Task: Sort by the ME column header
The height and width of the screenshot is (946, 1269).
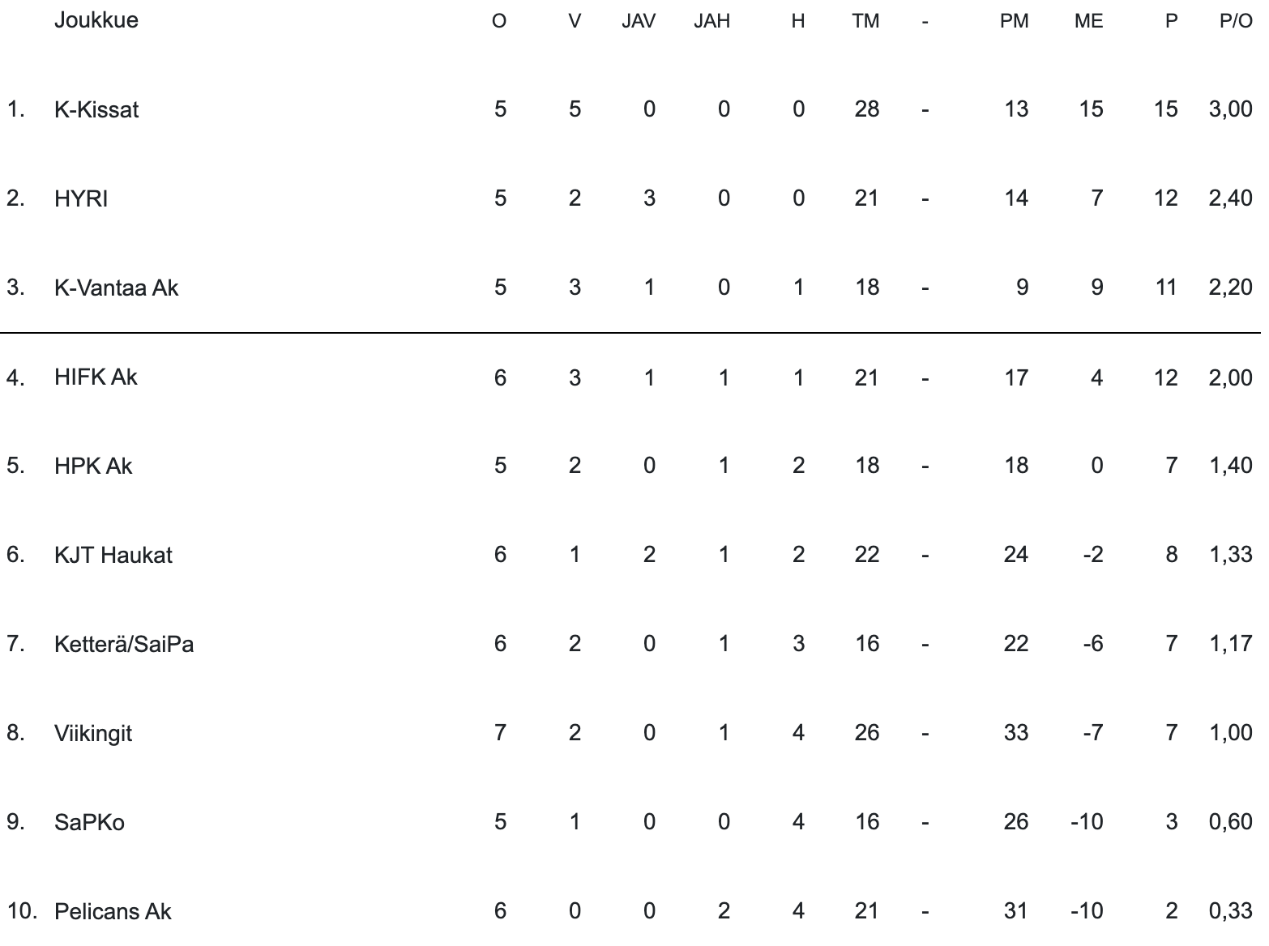Action: [x=1088, y=21]
